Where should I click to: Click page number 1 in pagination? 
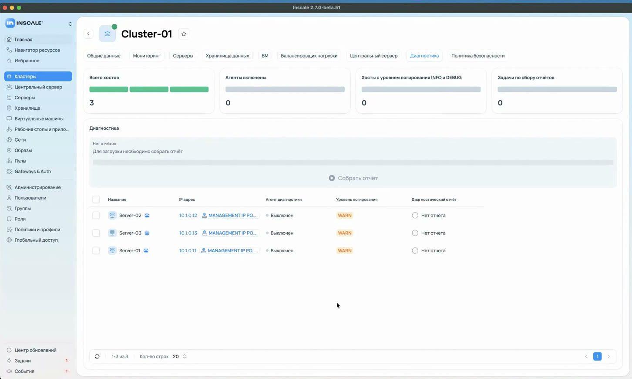pyautogui.click(x=597, y=356)
